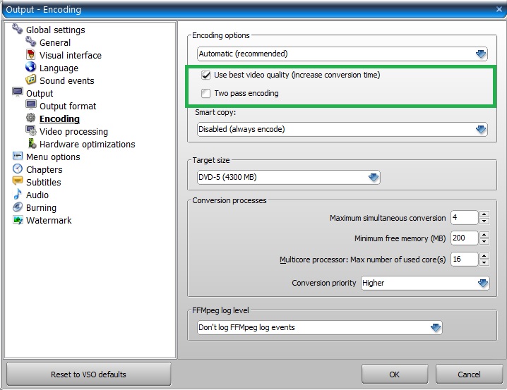Image resolution: width=507 pixels, height=390 pixels.
Task: Click the Sound events music note icon
Action: coord(31,80)
